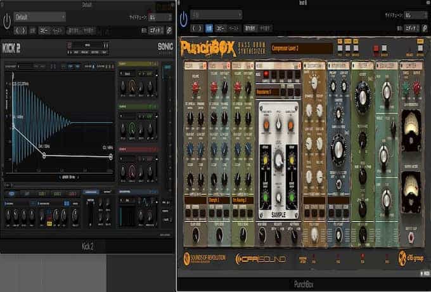This screenshot has height=292, width=431.
Task: Click the large lower Bitcrusher knob in PunchBox
Action: click(338, 150)
